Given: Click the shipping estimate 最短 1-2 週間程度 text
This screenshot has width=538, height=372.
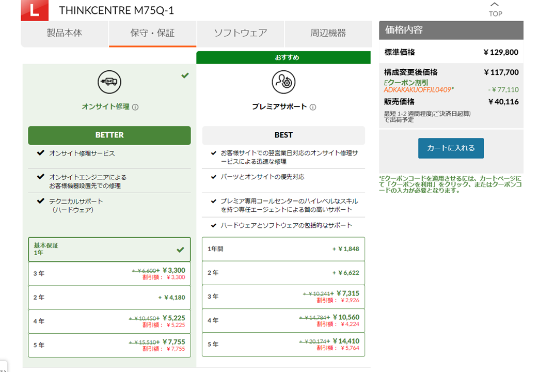Looking at the screenshot, I should pos(427,116).
